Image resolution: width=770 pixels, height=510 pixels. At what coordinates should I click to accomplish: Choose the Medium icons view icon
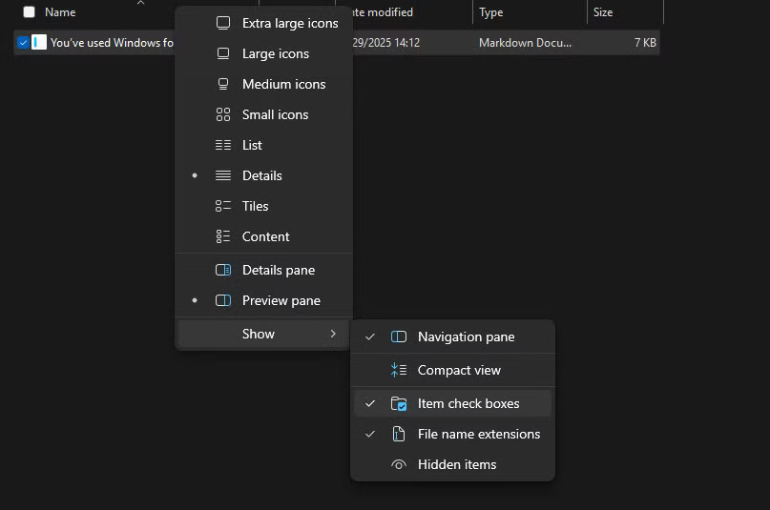(x=223, y=84)
